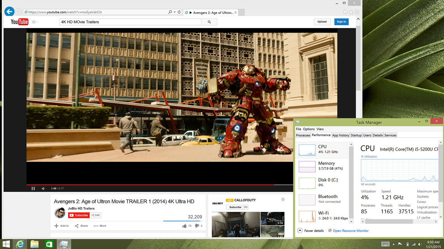The image size is (444, 249).
Task: Click the address bar search magnifier icon
Action: point(170,12)
